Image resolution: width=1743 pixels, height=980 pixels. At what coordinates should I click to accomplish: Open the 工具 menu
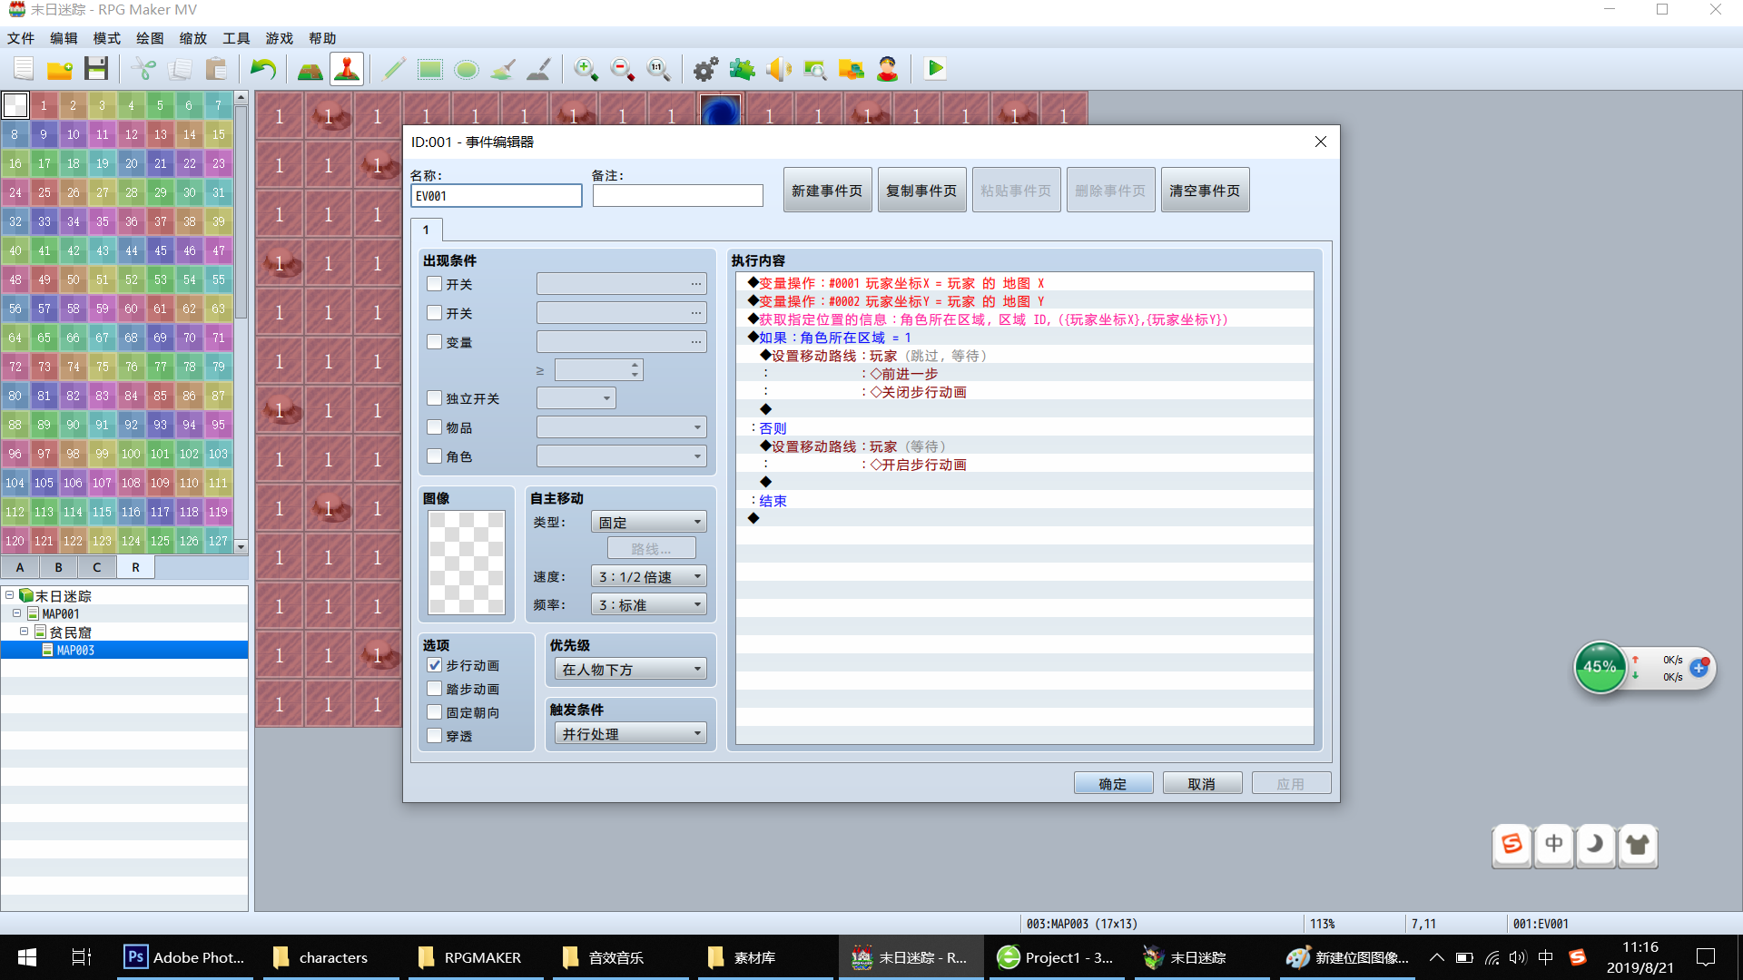click(x=236, y=38)
